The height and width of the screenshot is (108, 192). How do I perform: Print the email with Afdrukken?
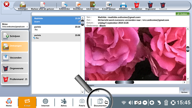pyautogui.click(x=123, y=6)
